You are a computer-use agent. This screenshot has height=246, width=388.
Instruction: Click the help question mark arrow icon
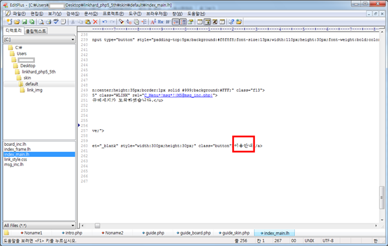[231, 22]
